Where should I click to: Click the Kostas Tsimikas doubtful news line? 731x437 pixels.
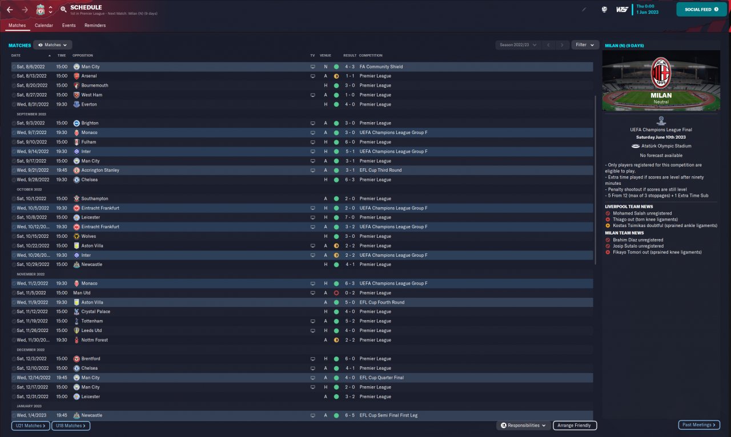(665, 225)
